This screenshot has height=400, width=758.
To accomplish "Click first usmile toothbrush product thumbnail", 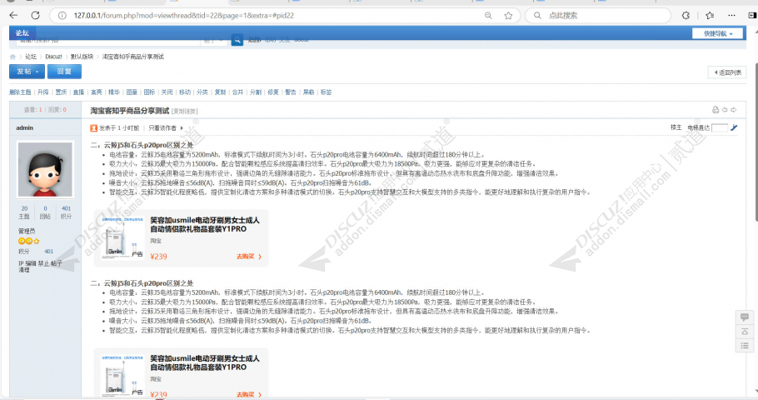I will (122, 238).
